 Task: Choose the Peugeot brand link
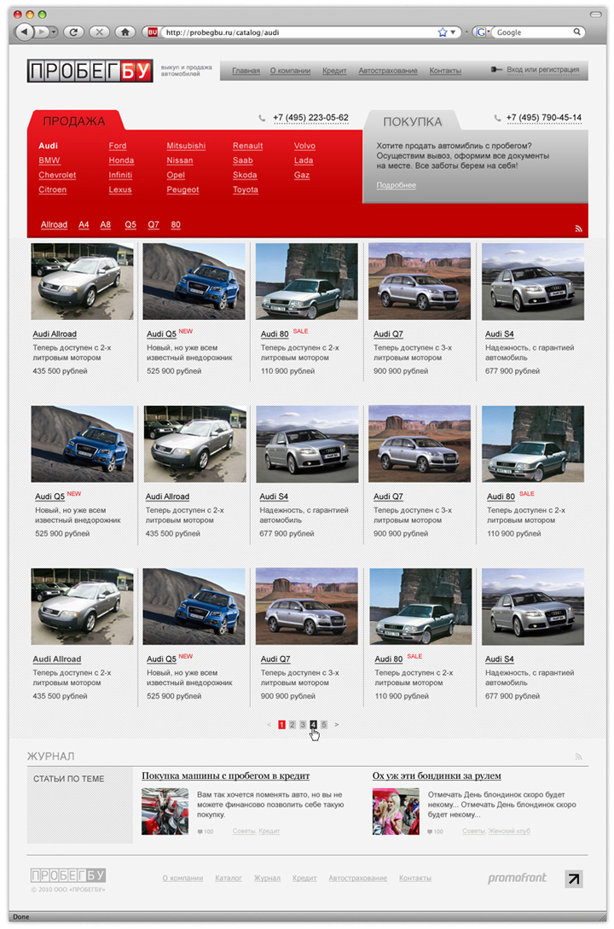point(182,189)
